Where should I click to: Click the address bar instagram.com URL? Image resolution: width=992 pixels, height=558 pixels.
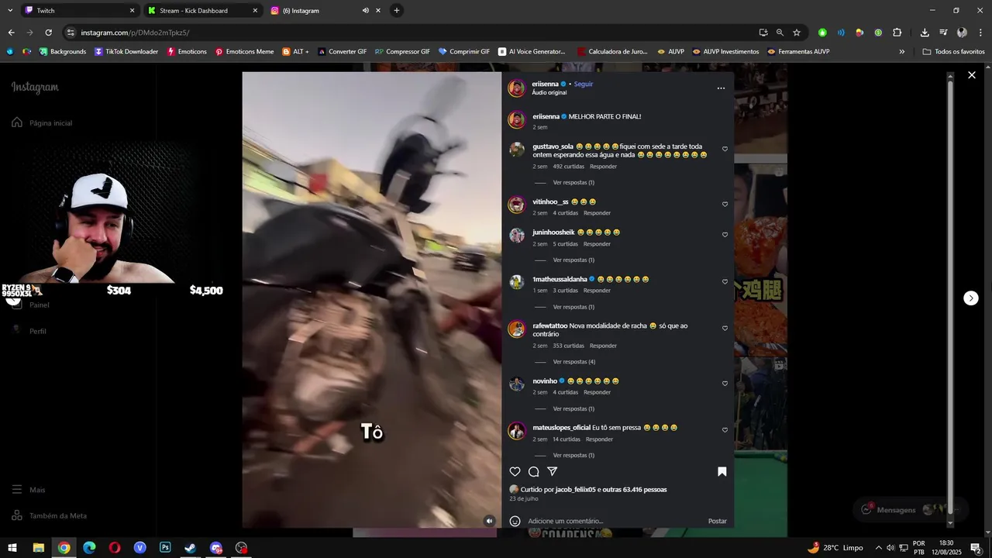pyautogui.click(x=135, y=33)
